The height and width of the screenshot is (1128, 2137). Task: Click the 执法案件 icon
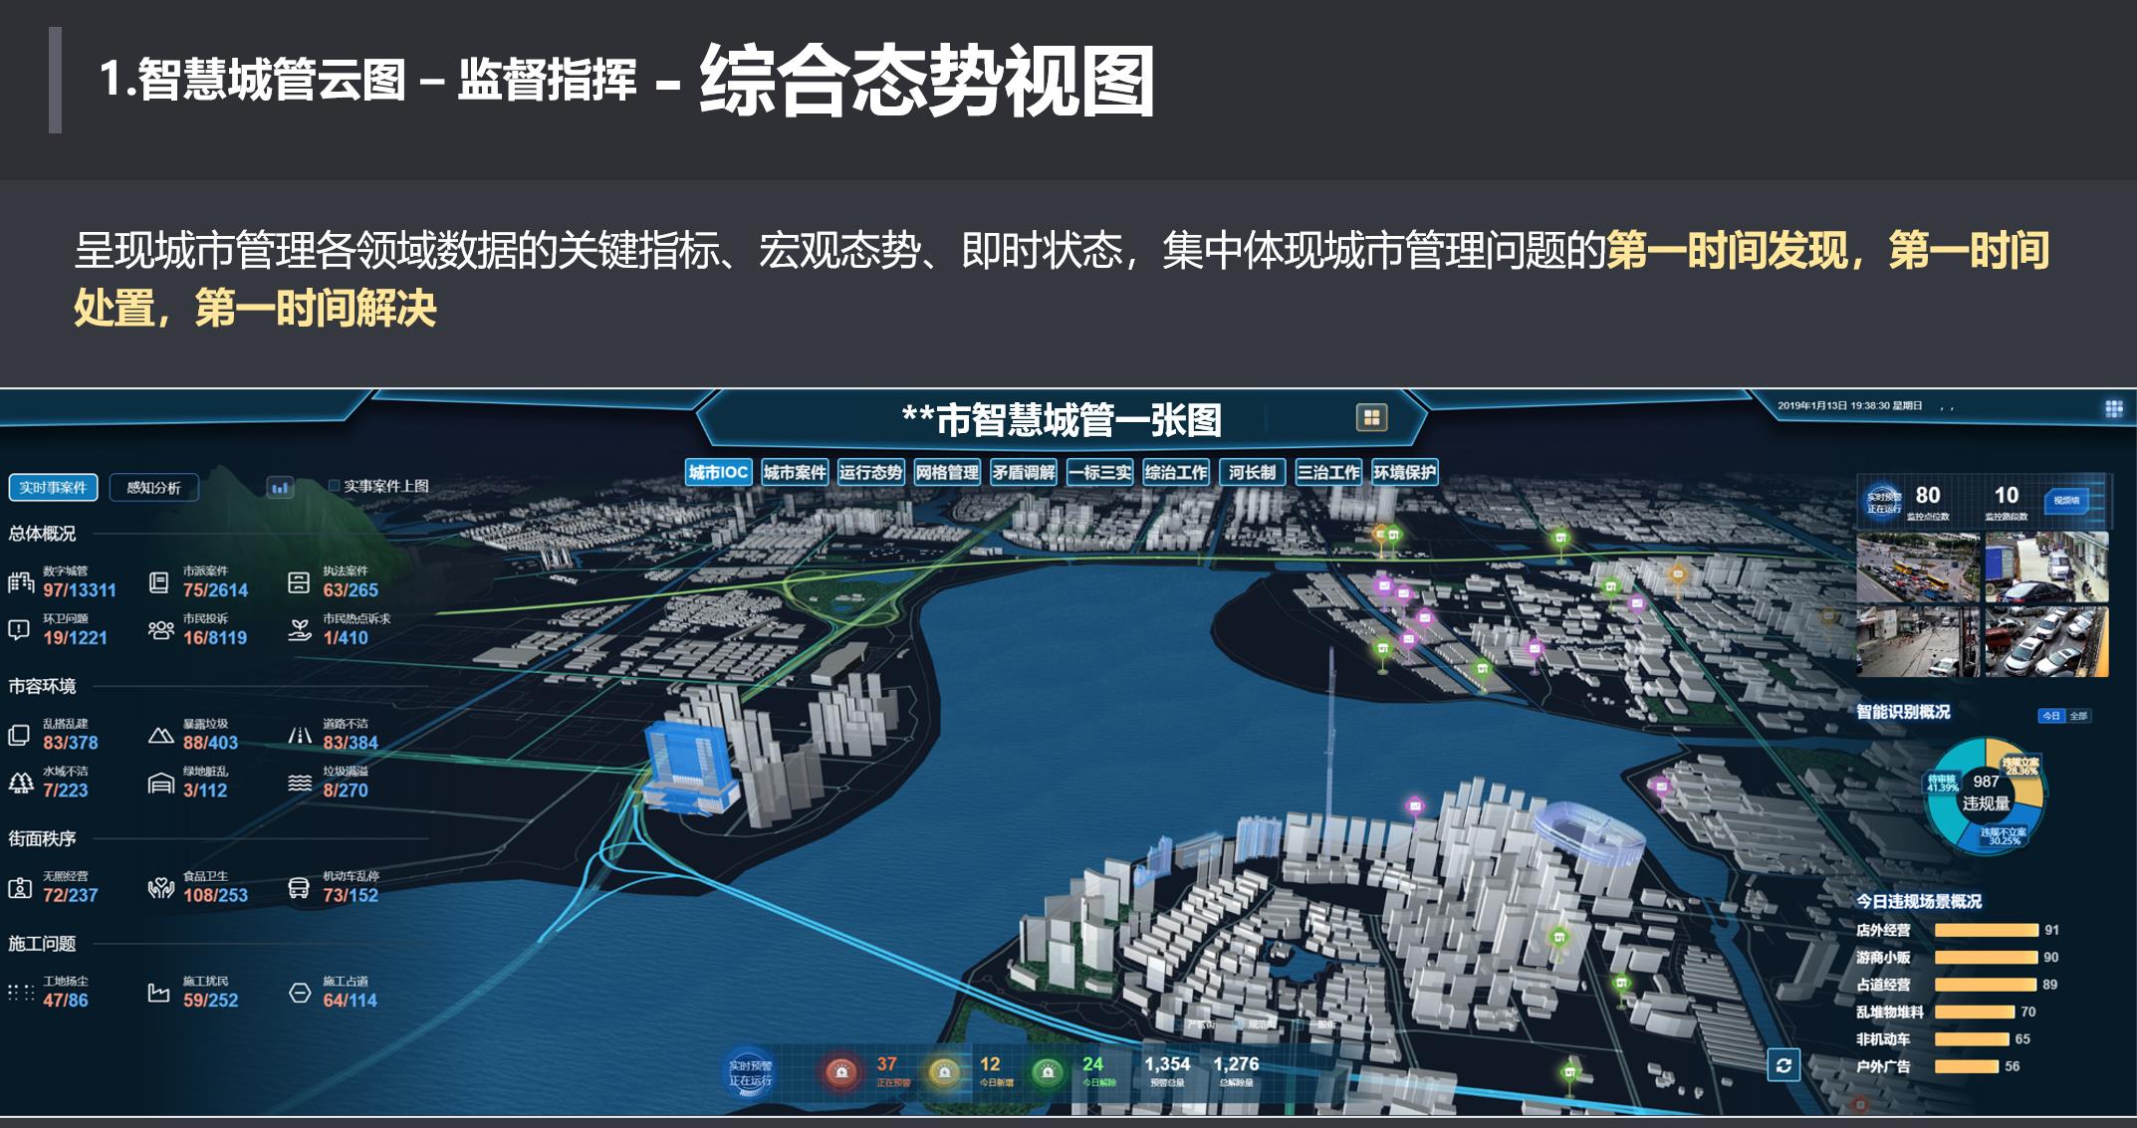click(x=299, y=582)
